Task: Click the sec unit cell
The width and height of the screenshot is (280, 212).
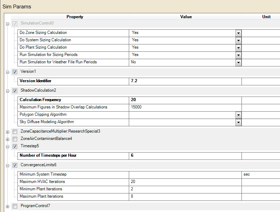Action: coord(261,175)
